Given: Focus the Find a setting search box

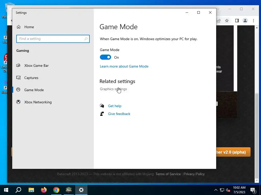Looking at the screenshot, I should (53, 39).
